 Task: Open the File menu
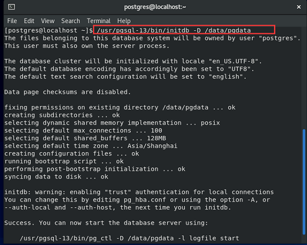pyautogui.click(x=12, y=21)
